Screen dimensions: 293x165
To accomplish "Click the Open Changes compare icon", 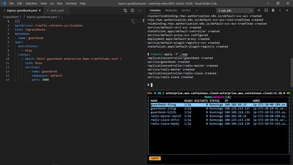I will (125, 11).
